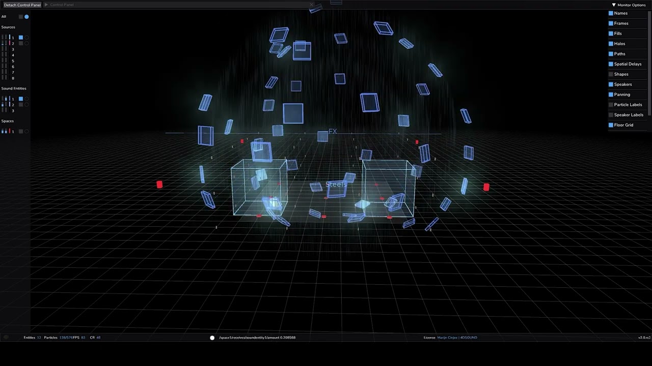Click the Monitor Options panel scrollbar
Image resolution: width=652 pixels, height=366 pixels.
(649, 64)
